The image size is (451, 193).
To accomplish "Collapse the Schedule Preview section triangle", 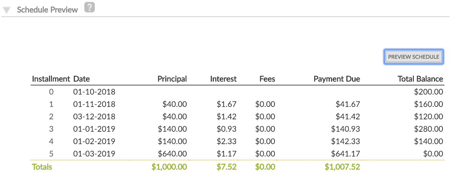I will point(7,9).
